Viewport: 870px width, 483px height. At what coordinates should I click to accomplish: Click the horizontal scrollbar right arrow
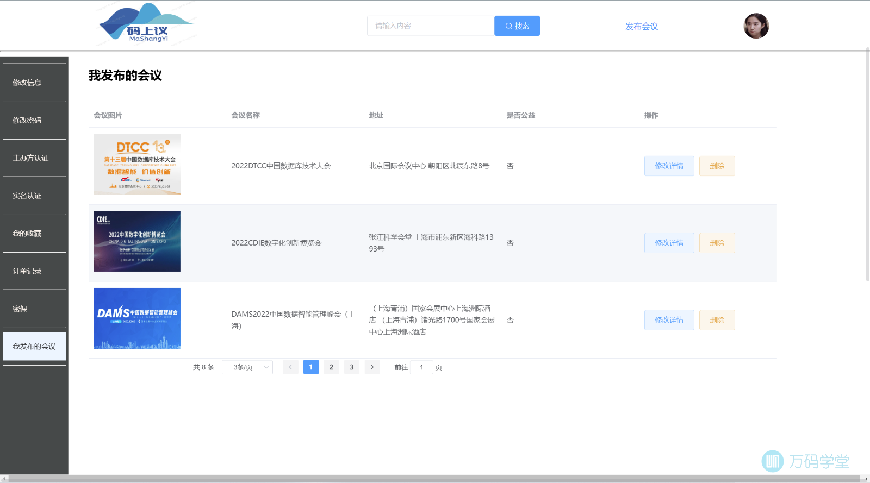867,479
